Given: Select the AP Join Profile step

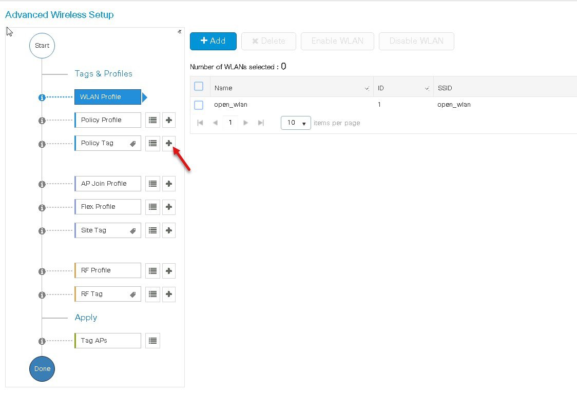Looking at the screenshot, I should click(108, 184).
